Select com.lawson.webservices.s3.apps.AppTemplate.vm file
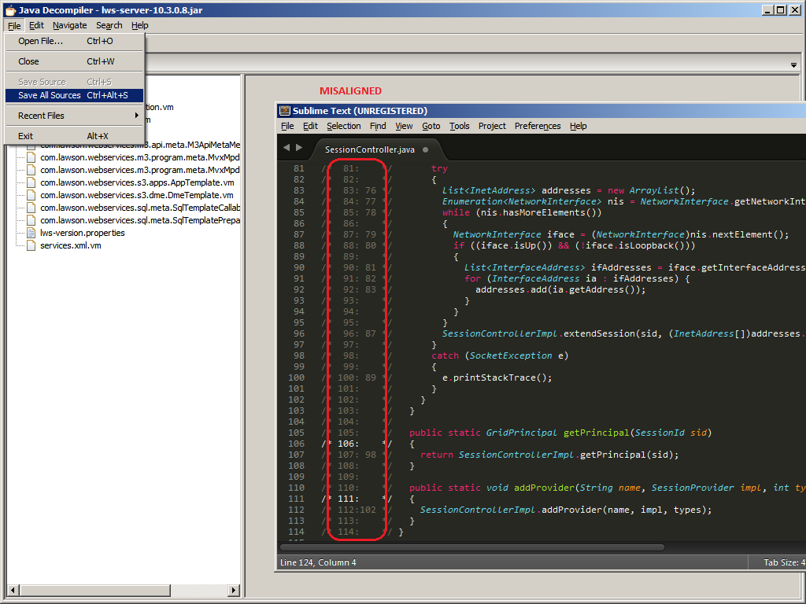Viewport: 806px width, 604px height. tap(136, 182)
